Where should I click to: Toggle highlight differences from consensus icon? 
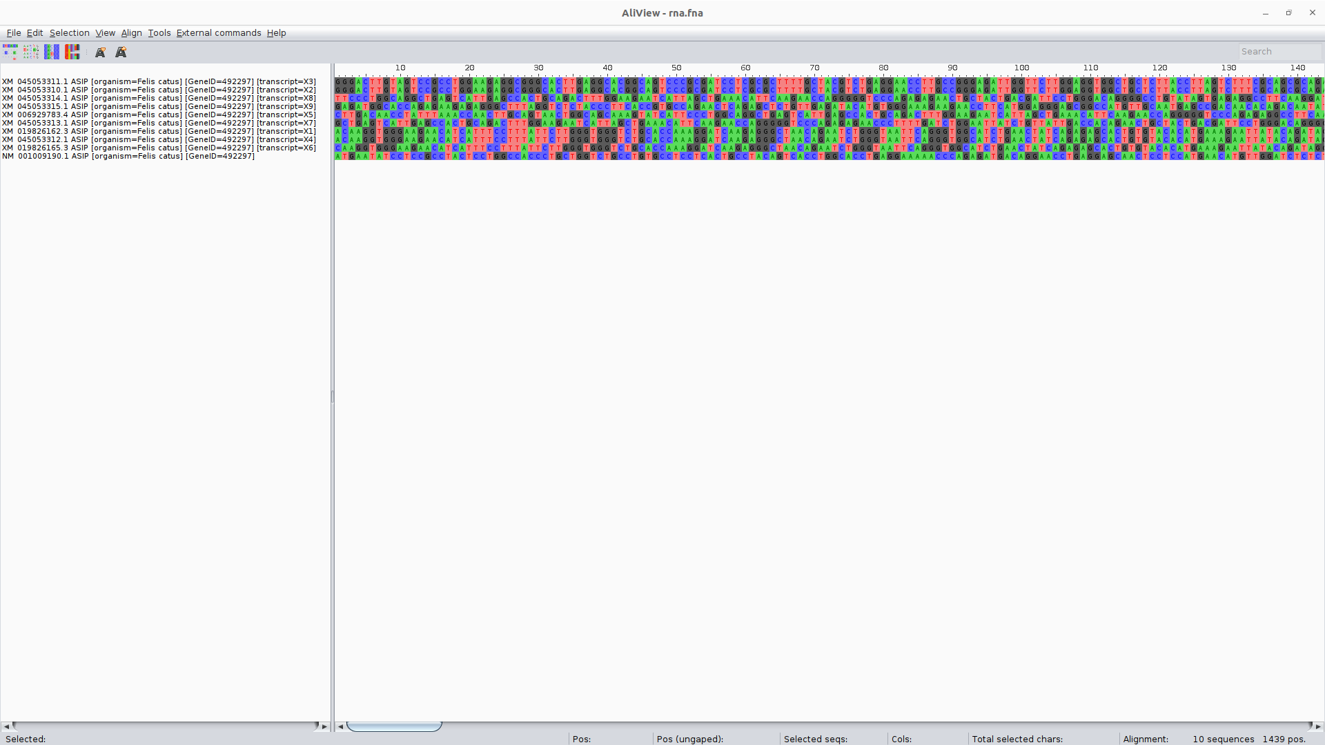coord(10,52)
